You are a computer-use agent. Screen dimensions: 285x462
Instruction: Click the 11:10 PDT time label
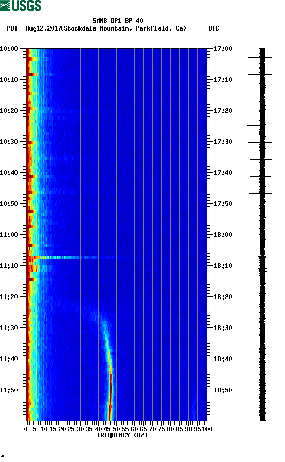(x=9, y=266)
